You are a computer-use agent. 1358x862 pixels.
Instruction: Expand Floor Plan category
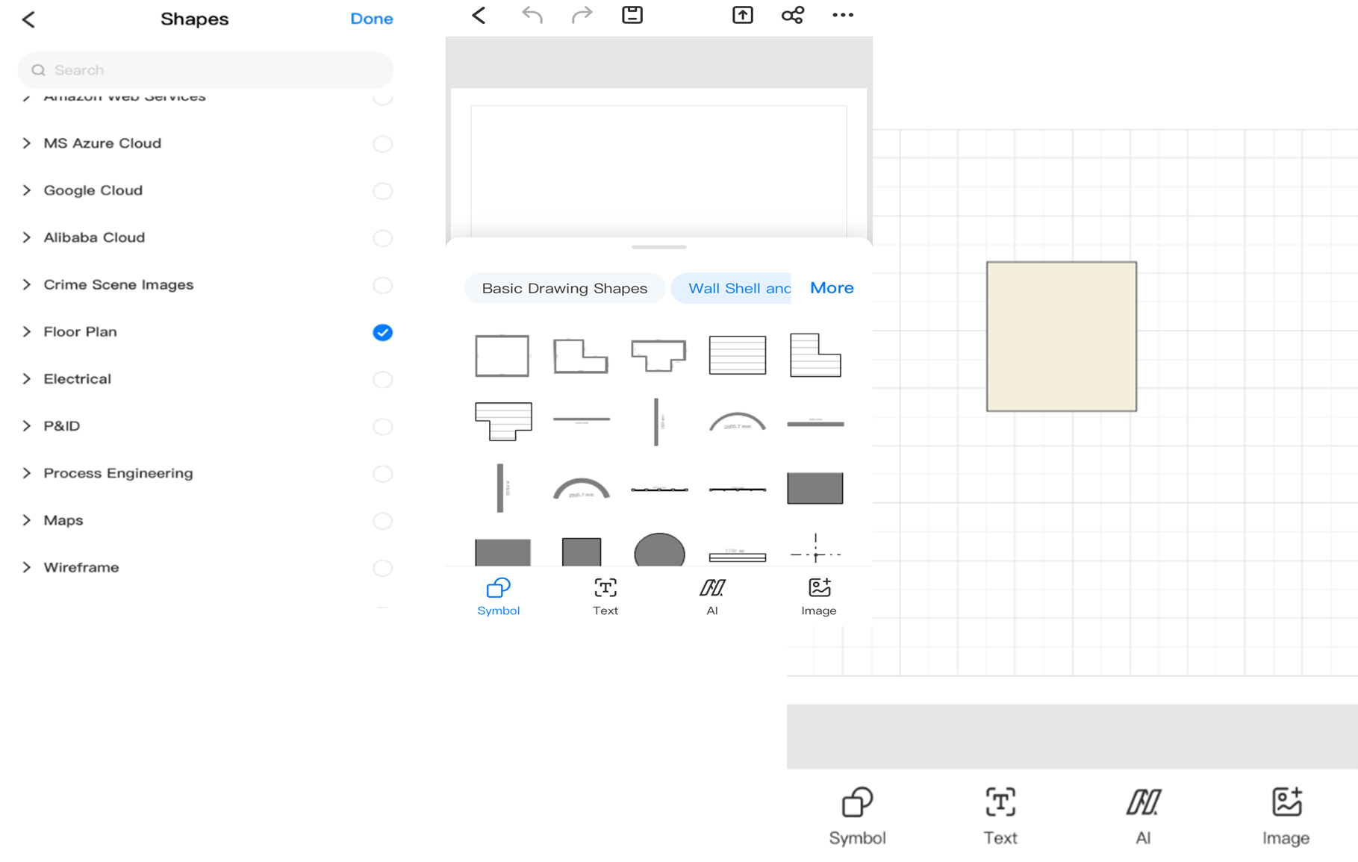click(x=27, y=331)
